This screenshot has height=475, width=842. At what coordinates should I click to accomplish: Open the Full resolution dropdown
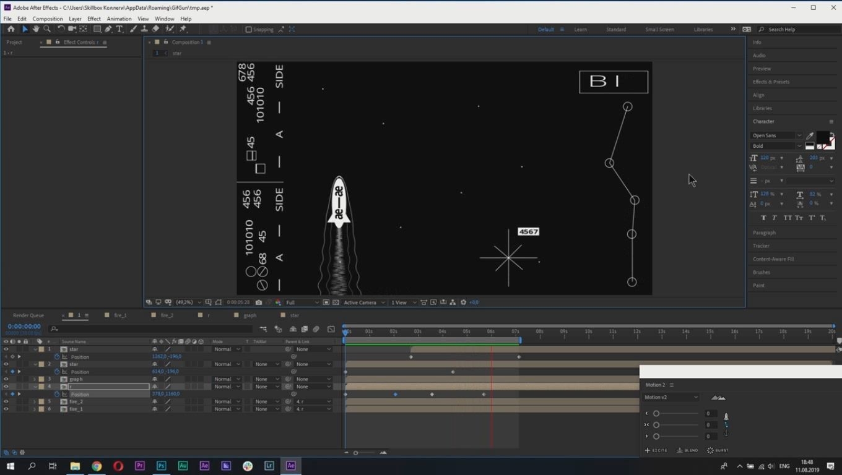[302, 302]
